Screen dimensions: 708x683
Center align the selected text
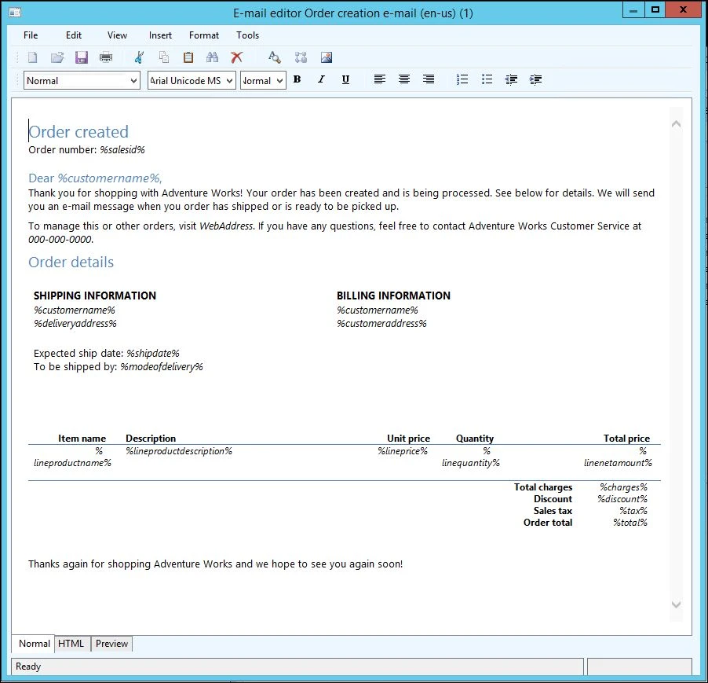click(x=403, y=79)
